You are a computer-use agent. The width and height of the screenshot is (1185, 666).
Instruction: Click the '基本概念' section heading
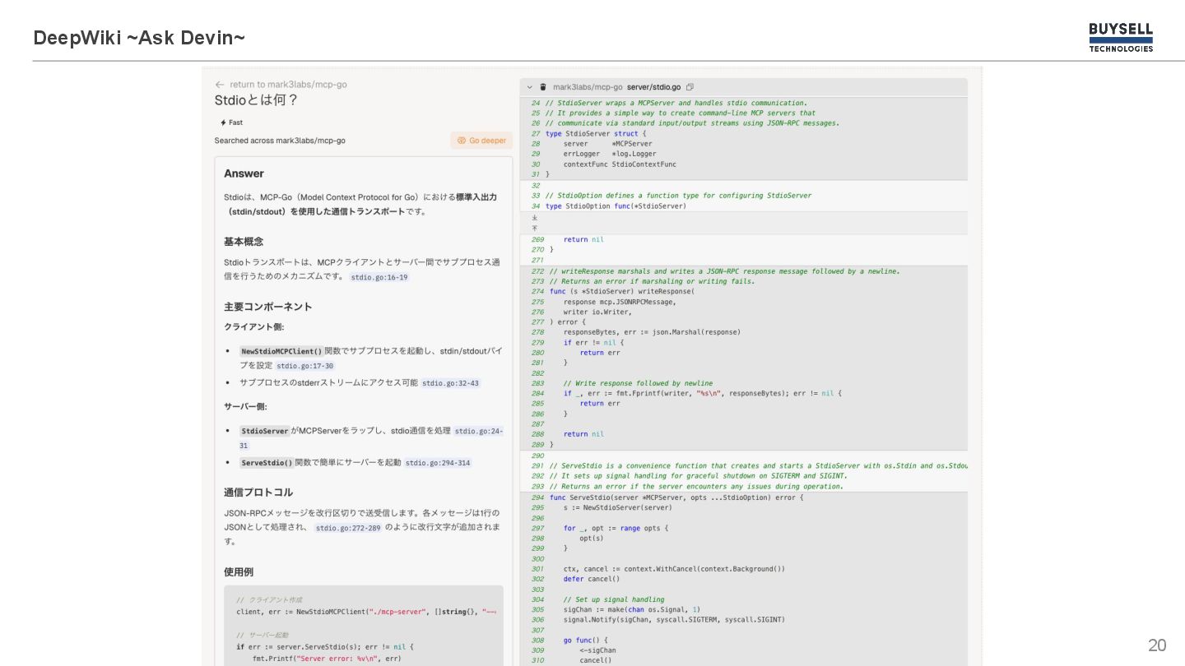click(244, 242)
